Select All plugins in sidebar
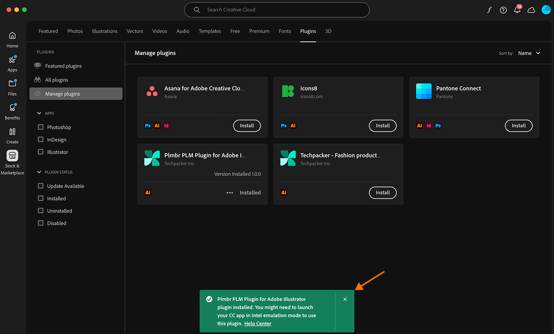Screen dimensions: 554x334 tap(56, 80)
